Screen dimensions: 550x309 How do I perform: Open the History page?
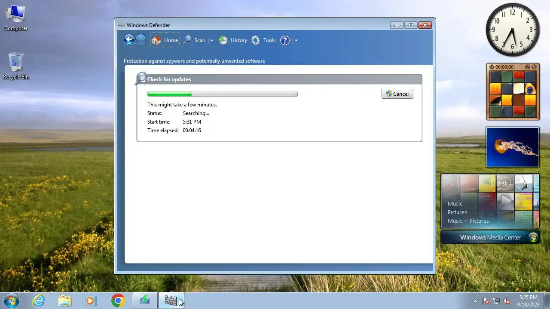pos(233,40)
